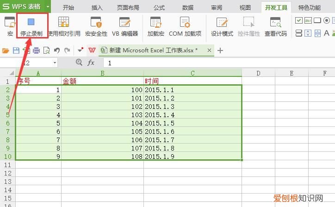This screenshot has height=207, width=335.
Task: Undo the last action
Action: [x=56, y=50]
